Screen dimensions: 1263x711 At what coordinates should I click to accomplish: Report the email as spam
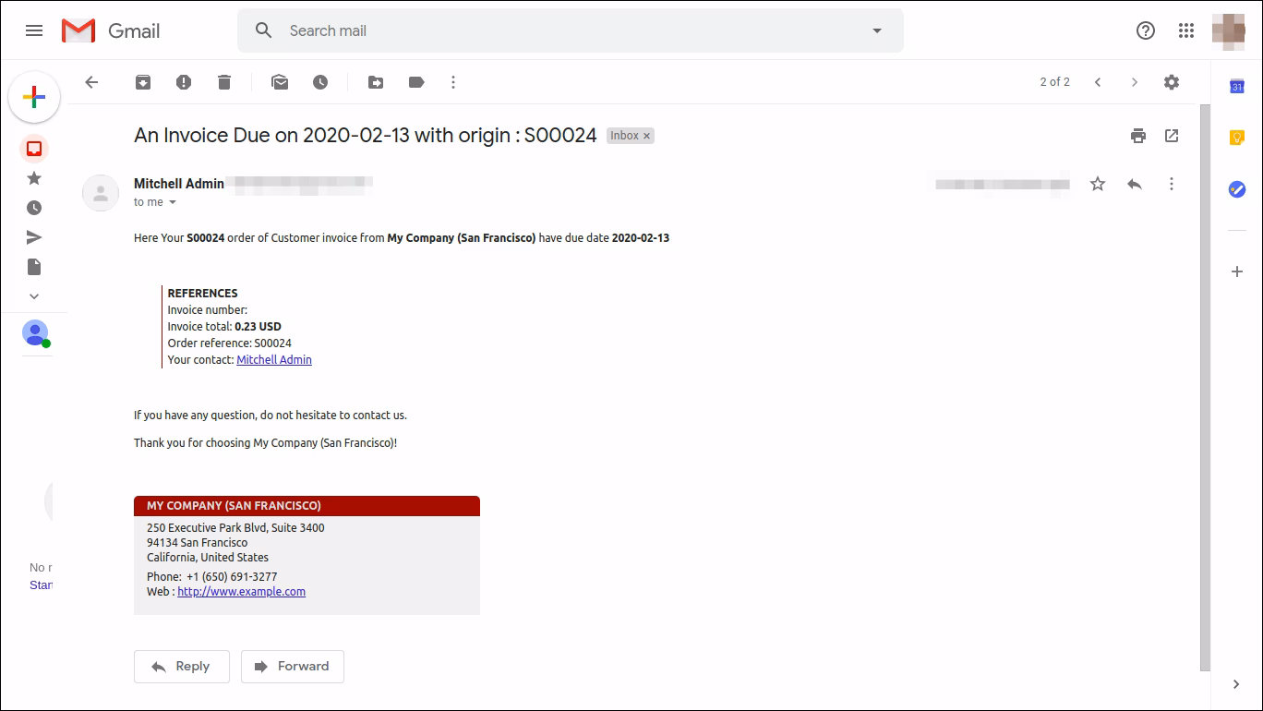click(184, 82)
